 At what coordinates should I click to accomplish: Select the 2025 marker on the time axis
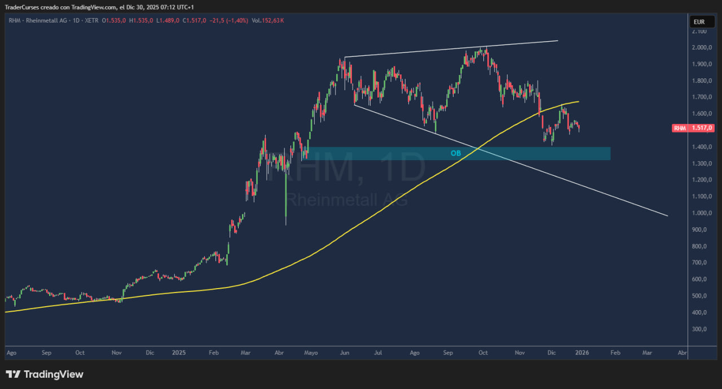(x=179, y=353)
